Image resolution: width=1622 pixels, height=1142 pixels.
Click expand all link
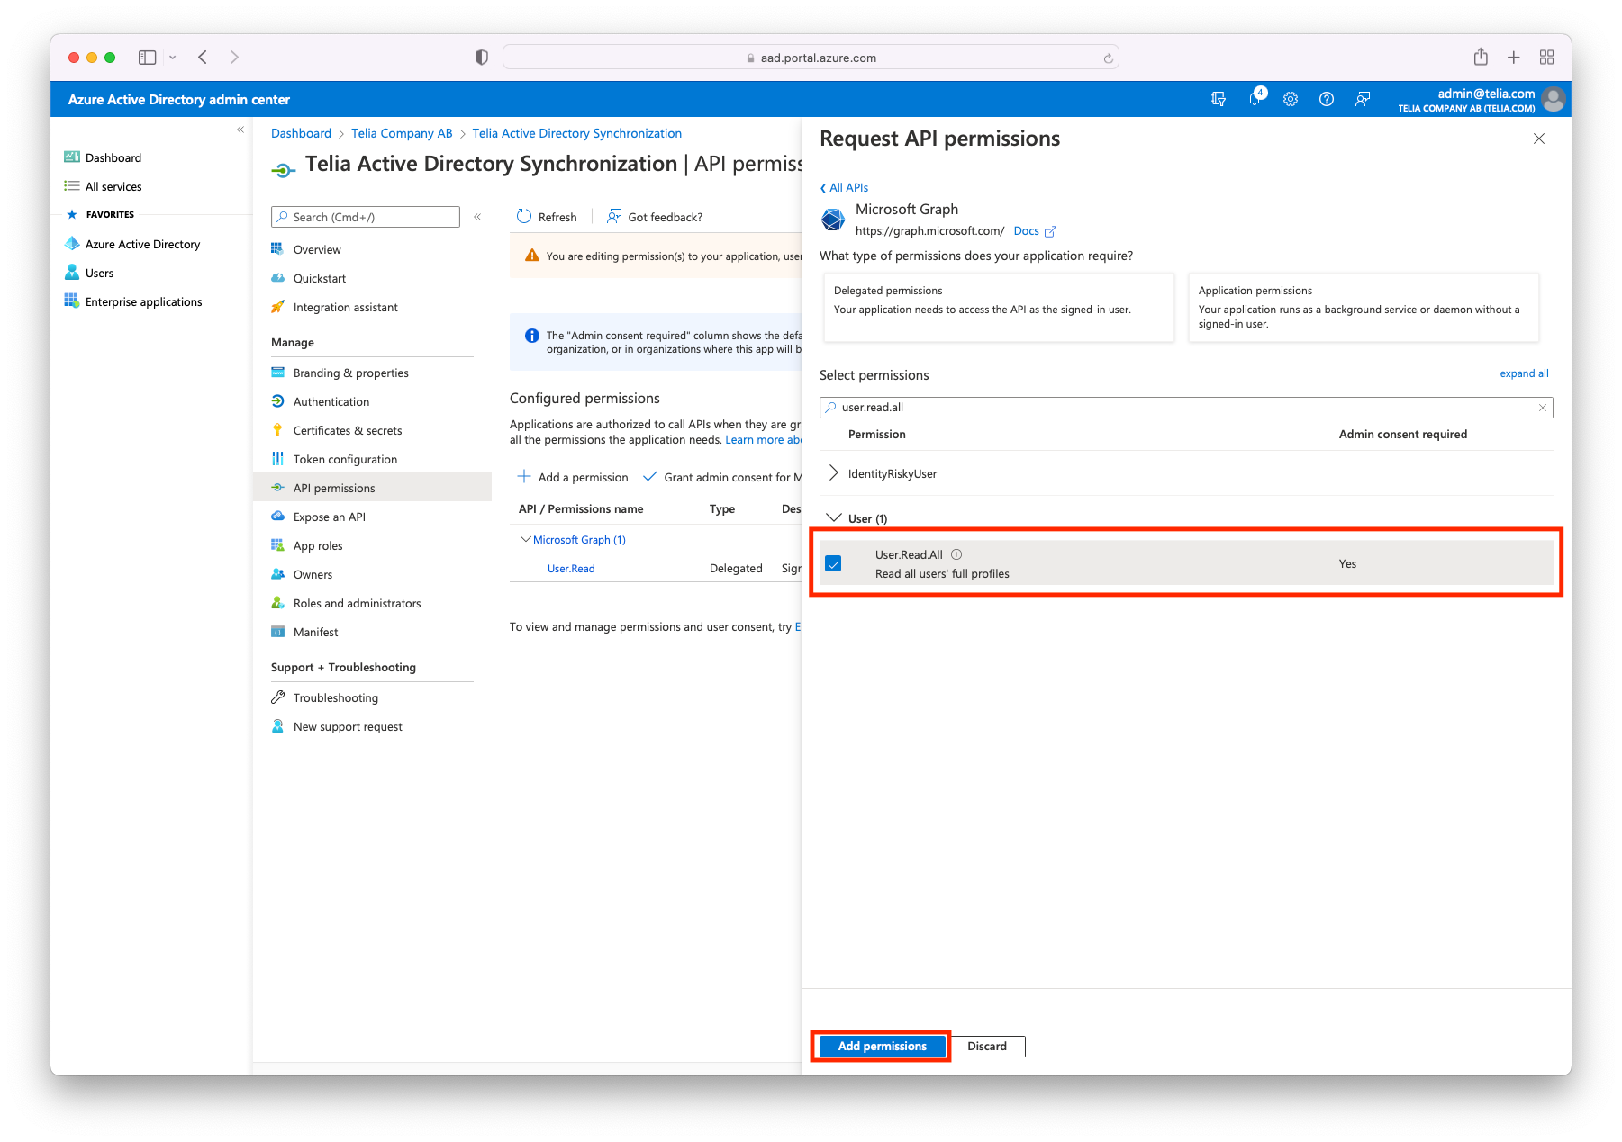1524,373
